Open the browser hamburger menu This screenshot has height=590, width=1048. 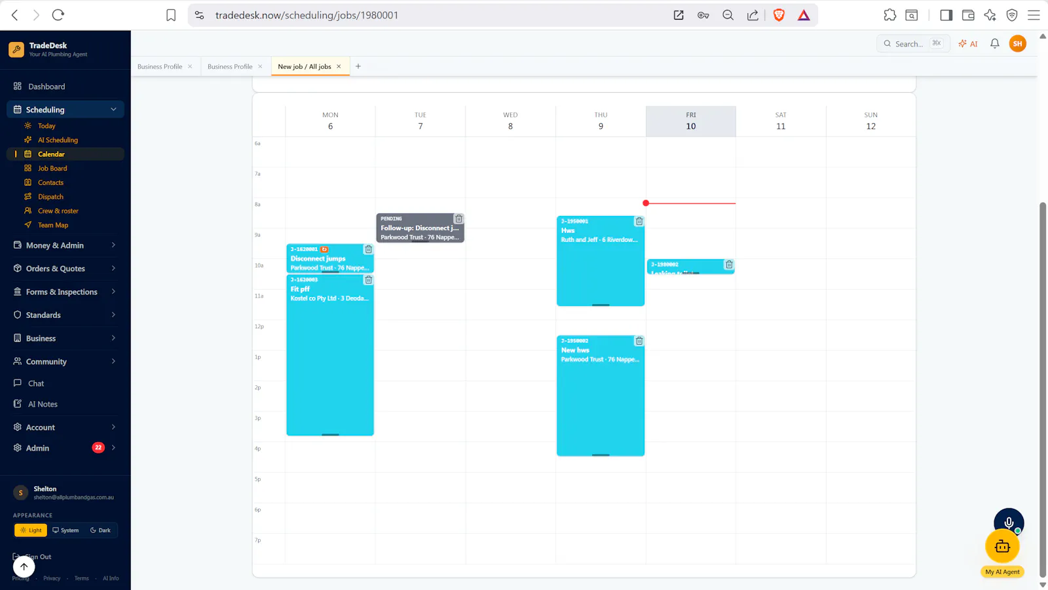[1034, 15]
